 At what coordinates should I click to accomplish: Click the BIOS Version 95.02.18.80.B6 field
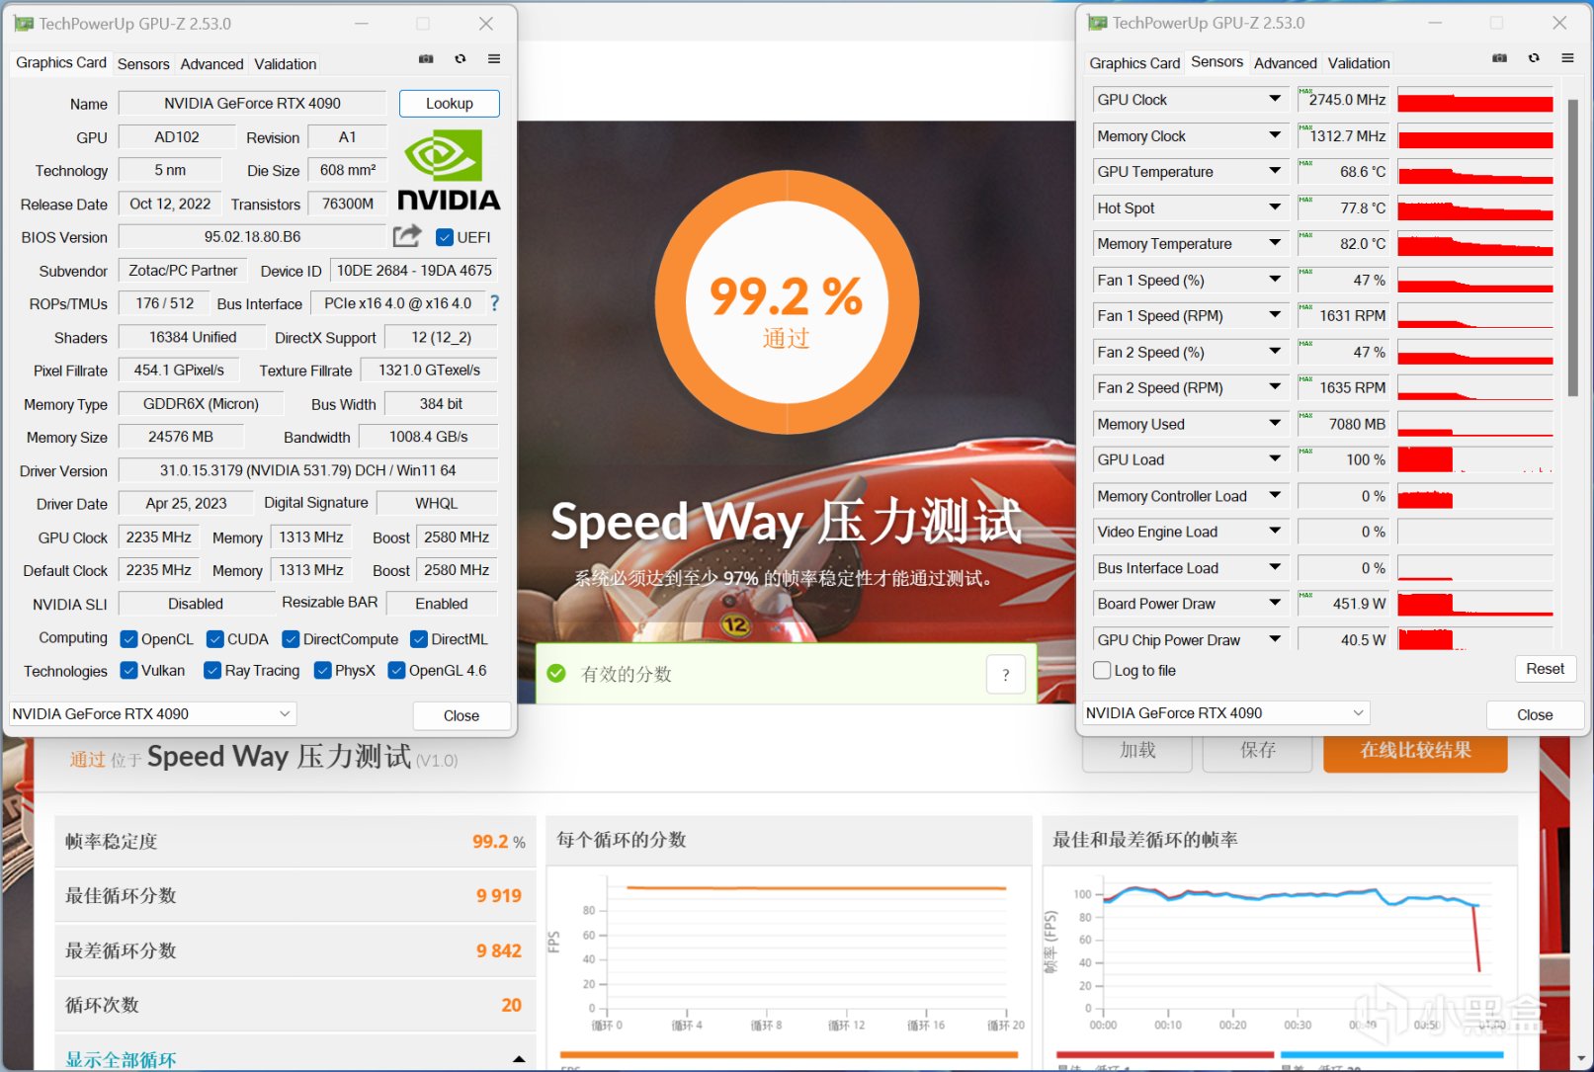pos(252,237)
